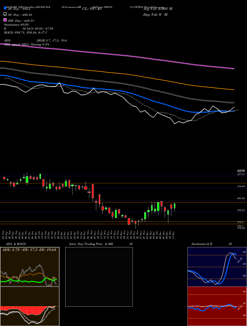Click the 401.36 price axis label
This screenshot has height=326, width=247.
pyautogui.click(x=241, y=199)
